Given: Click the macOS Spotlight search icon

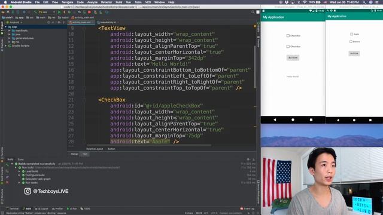Looking at the screenshot, I should click(x=364, y=2).
